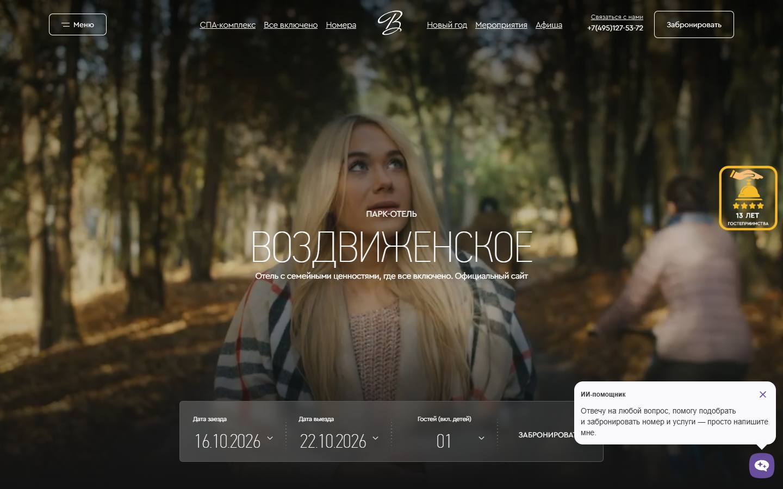Click the 13 лет гостеприимства badge

(x=748, y=198)
